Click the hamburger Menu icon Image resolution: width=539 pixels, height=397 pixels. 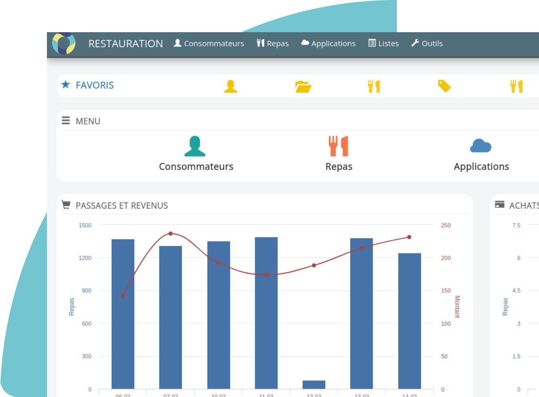click(x=66, y=121)
